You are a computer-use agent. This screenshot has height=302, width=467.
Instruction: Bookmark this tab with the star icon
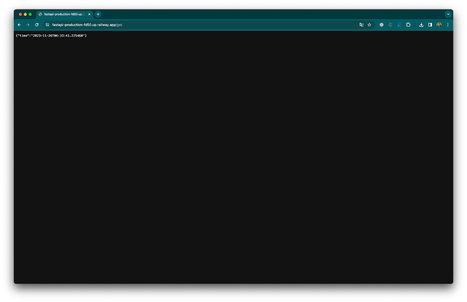(370, 25)
